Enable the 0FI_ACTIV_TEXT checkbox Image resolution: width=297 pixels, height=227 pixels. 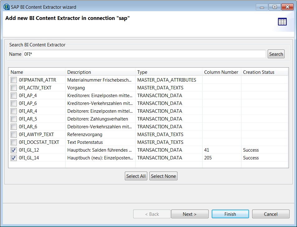tap(14, 88)
